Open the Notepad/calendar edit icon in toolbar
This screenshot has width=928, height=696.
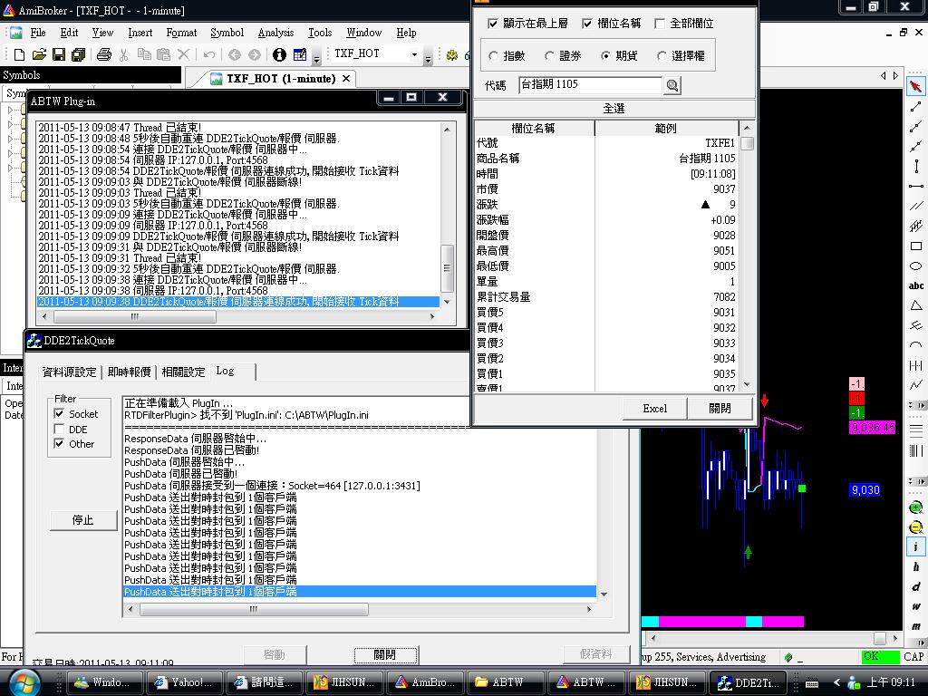pos(300,54)
